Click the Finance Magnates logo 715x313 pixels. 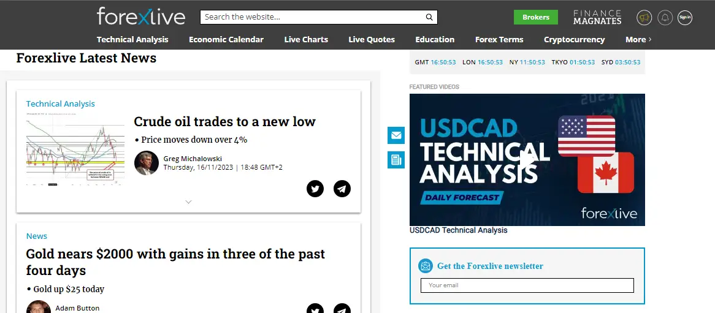(597, 17)
